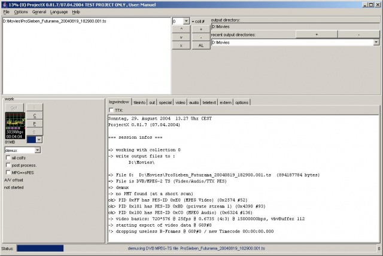This screenshot has width=383, height=256.
Task: Toggle the 'post process.' checkbox
Action: 7,164
